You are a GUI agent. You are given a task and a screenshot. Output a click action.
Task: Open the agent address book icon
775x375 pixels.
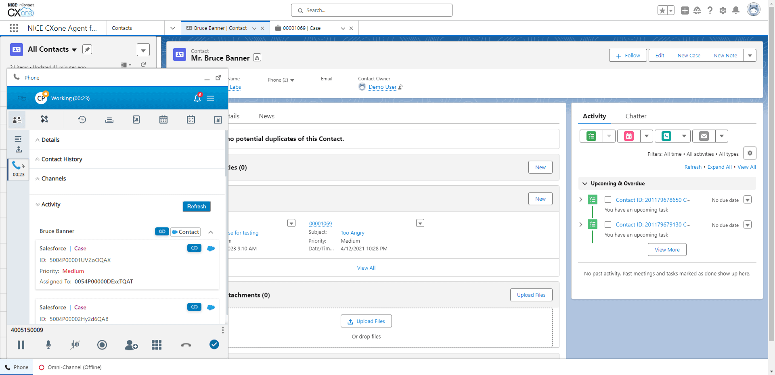click(x=136, y=119)
